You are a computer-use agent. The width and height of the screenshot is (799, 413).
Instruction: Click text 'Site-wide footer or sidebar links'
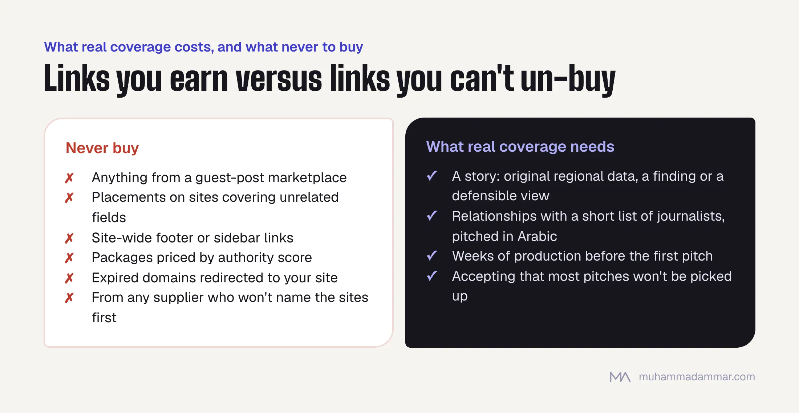coord(192,238)
